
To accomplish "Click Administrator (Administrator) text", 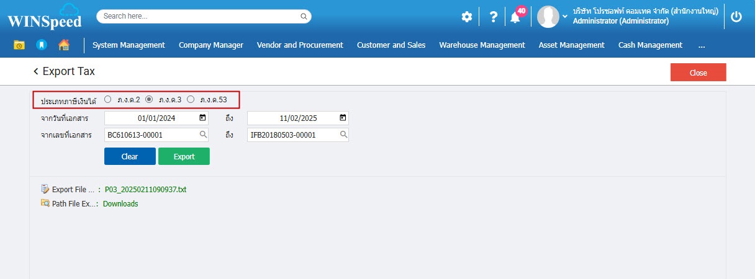I will (621, 21).
